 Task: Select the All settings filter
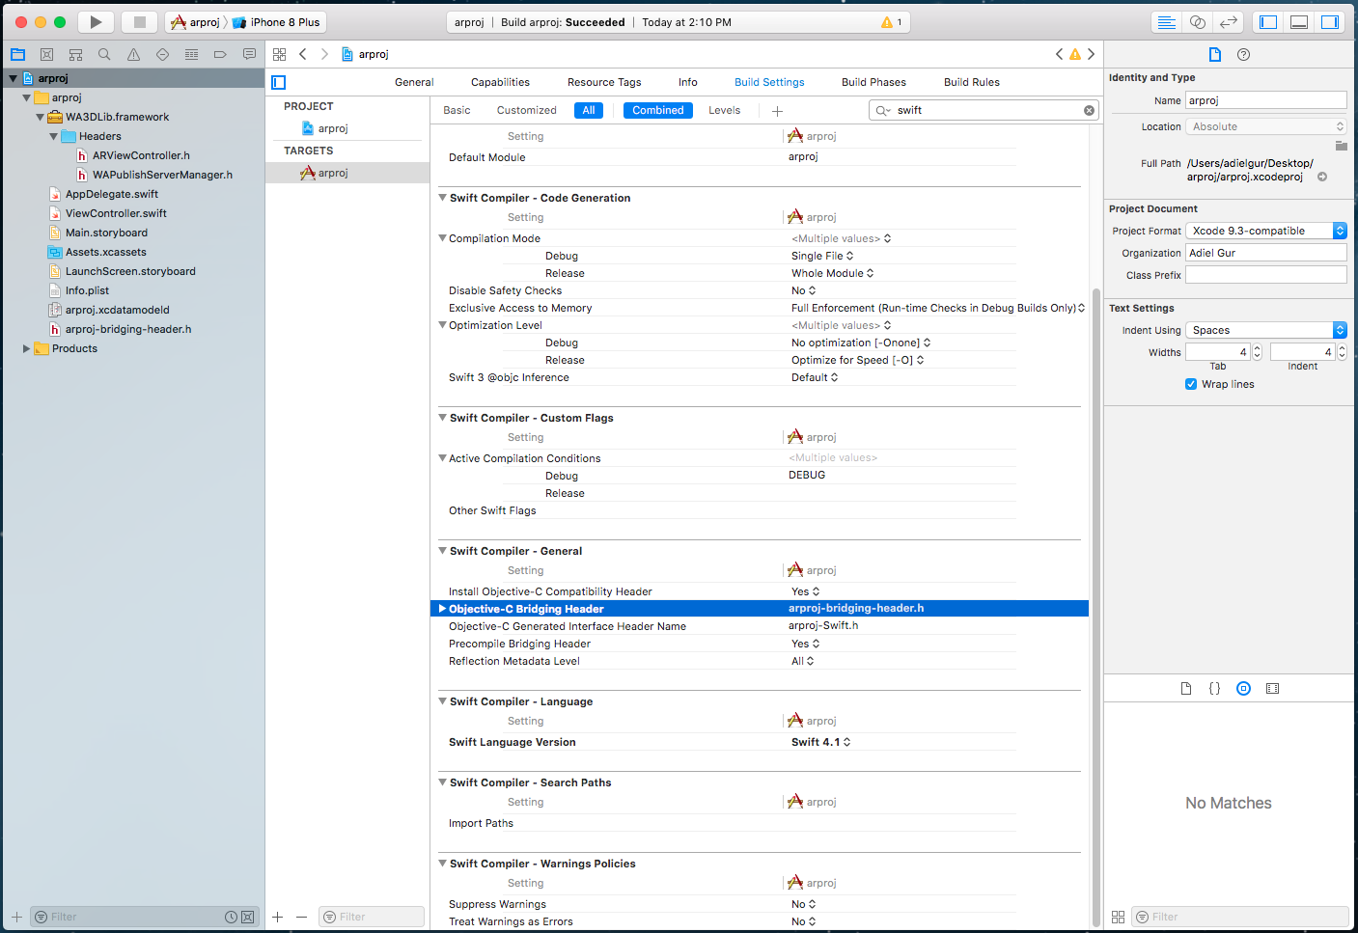[589, 111]
